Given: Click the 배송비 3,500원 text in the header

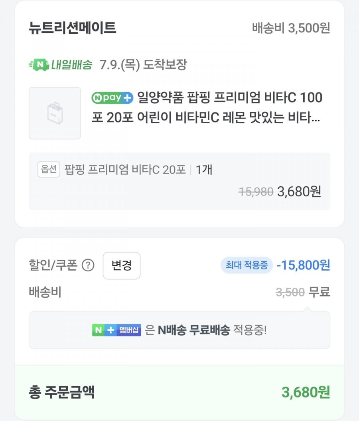Looking at the screenshot, I should tap(291, 28).
